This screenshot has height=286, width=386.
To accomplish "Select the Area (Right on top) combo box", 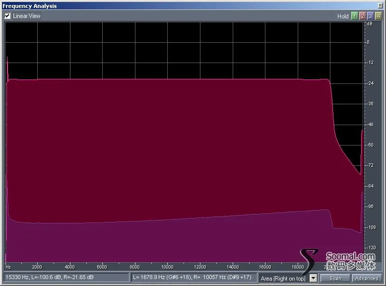I will pyautogui.click(x=288, y=279).
